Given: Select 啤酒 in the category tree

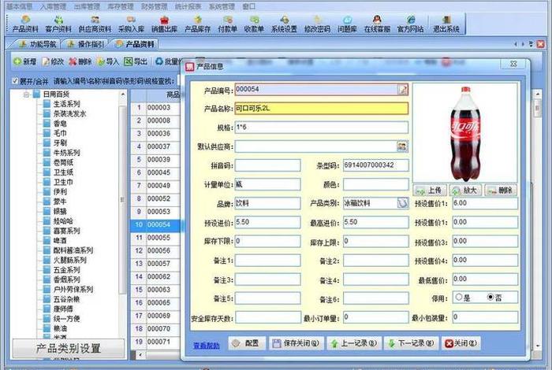Looking at the screenshot, I should point(60,241).
